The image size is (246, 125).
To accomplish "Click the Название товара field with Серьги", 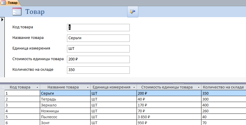I will (x=98, y=38).
